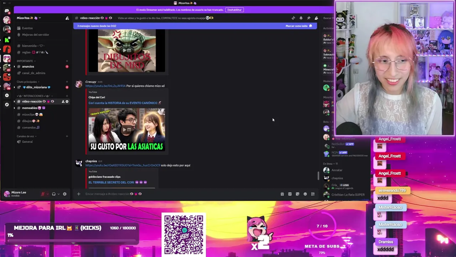Open the Threads icon in channel header
The width and height of the screenshot is (456, 257).
click(x=293, y=18)
